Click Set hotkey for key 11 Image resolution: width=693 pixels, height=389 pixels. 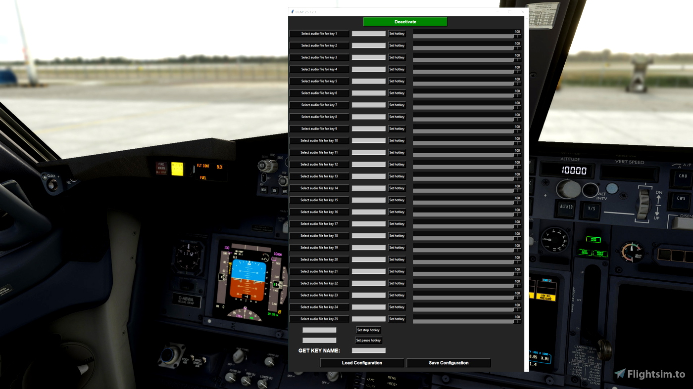pos(397,152)
